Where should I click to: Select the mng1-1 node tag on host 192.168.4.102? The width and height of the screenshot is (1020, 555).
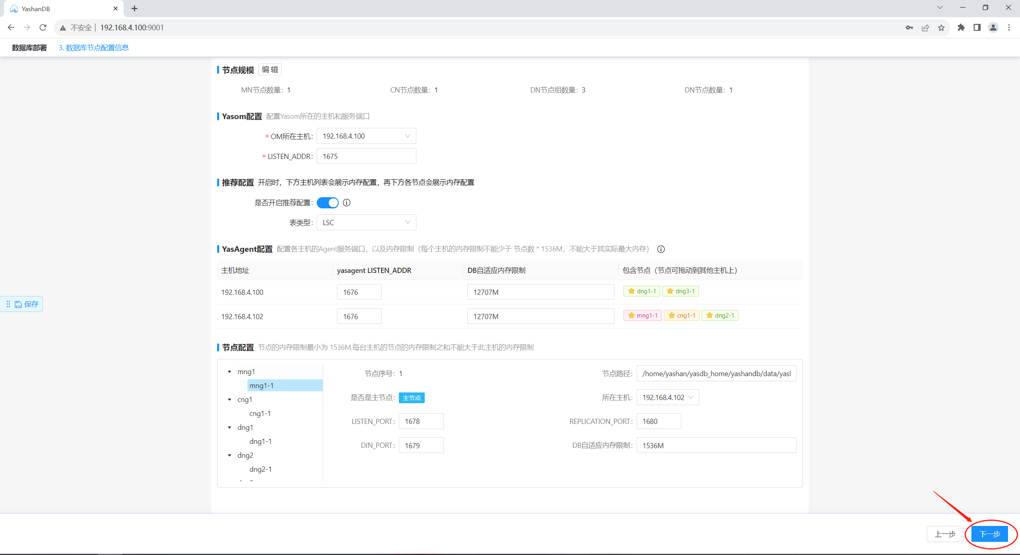coord(643,316)
